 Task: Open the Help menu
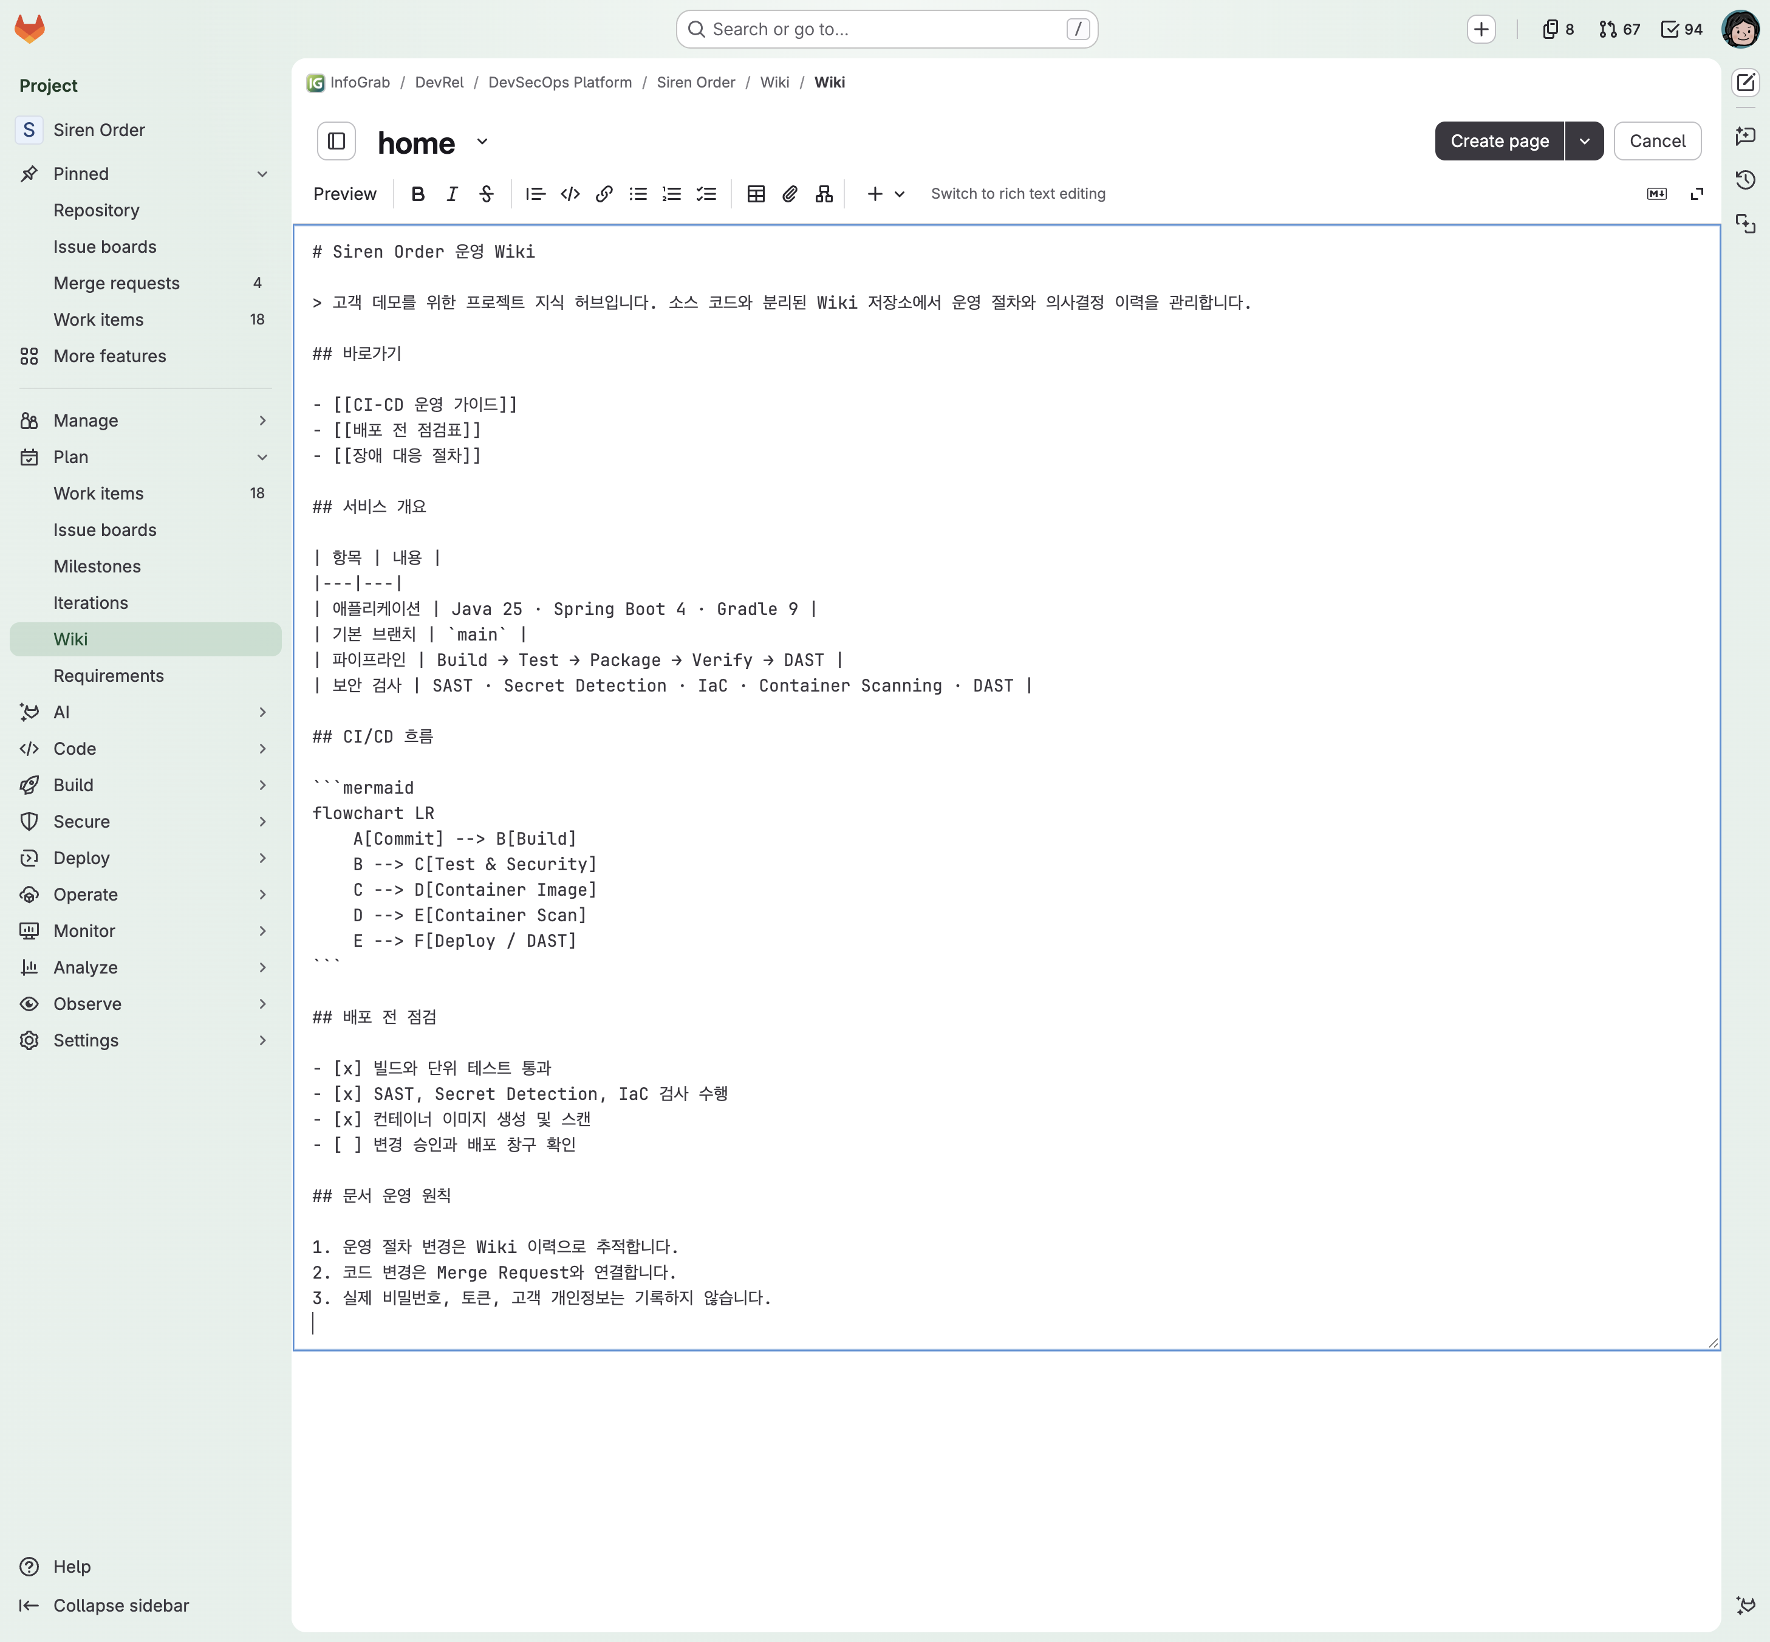coord(55,1567)
